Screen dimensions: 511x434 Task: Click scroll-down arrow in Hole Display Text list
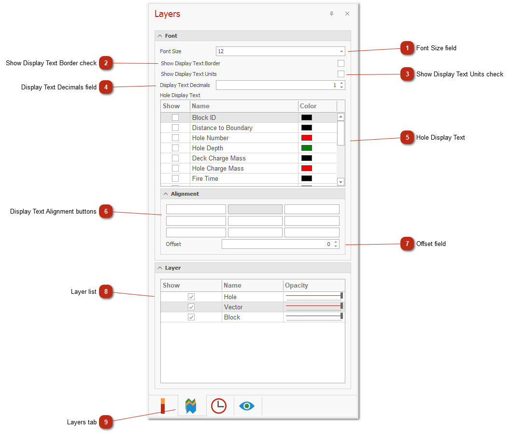point(341,182)
